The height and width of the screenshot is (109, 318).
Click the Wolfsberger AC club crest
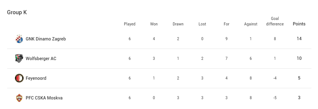19,58
